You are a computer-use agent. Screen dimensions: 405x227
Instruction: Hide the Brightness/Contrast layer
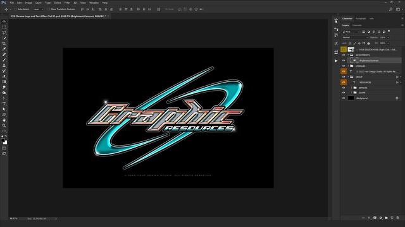coord(344,61)
